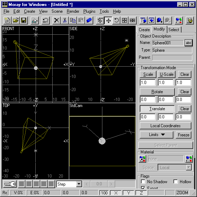
Task: Toggle the Translate transformation mode button
Action: tap(157, 109)
